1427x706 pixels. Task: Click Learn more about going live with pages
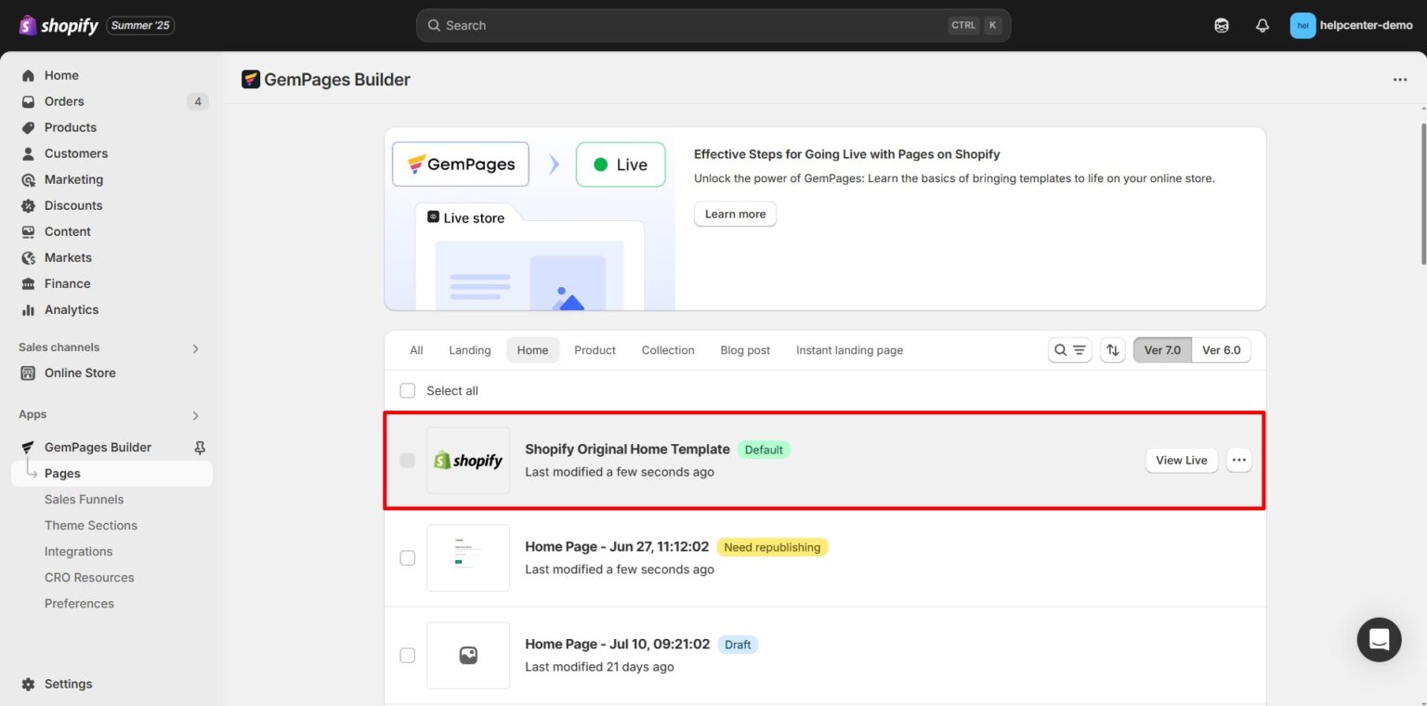[x=734, y=214]
